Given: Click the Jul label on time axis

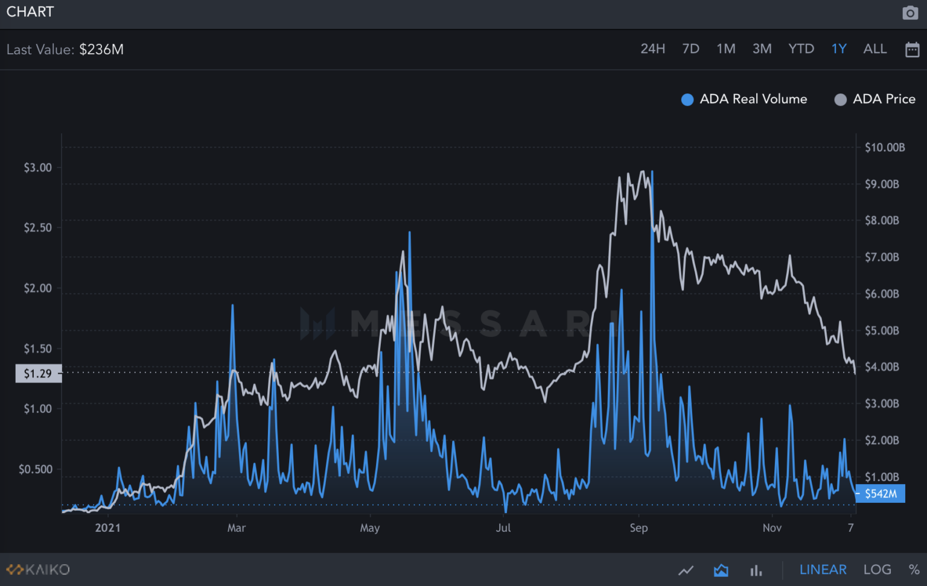Looking at the screenshot, I should (503, 528).
